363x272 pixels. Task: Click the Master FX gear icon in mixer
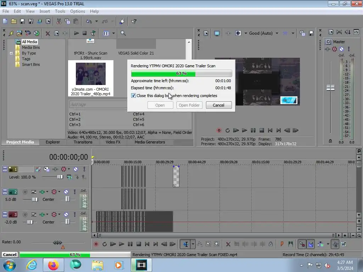[x=334, y=49]
